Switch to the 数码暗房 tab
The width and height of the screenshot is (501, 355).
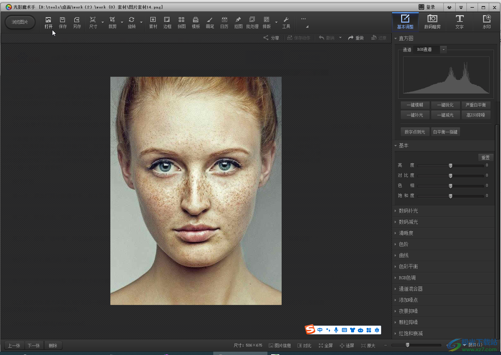tap(432, 22)
